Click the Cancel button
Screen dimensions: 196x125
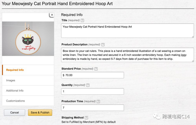14,113
